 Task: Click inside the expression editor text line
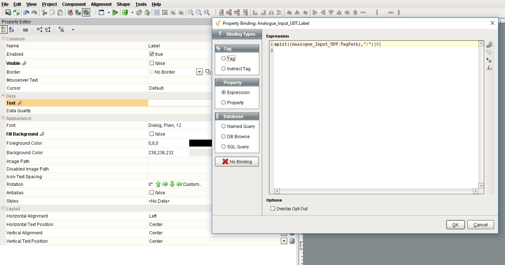click(x=376, y=44)
